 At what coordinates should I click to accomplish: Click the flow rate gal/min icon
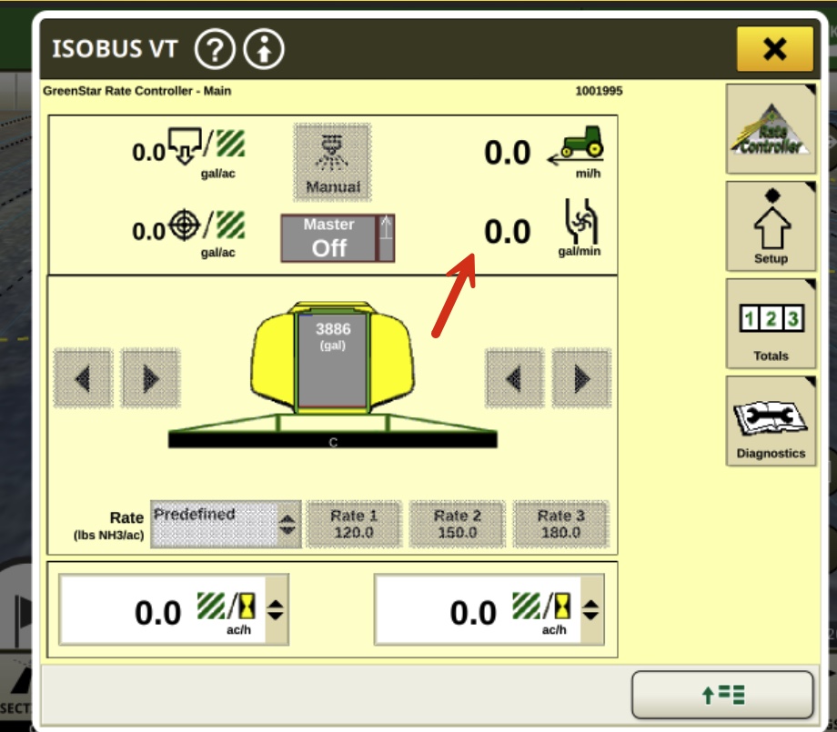580,221
